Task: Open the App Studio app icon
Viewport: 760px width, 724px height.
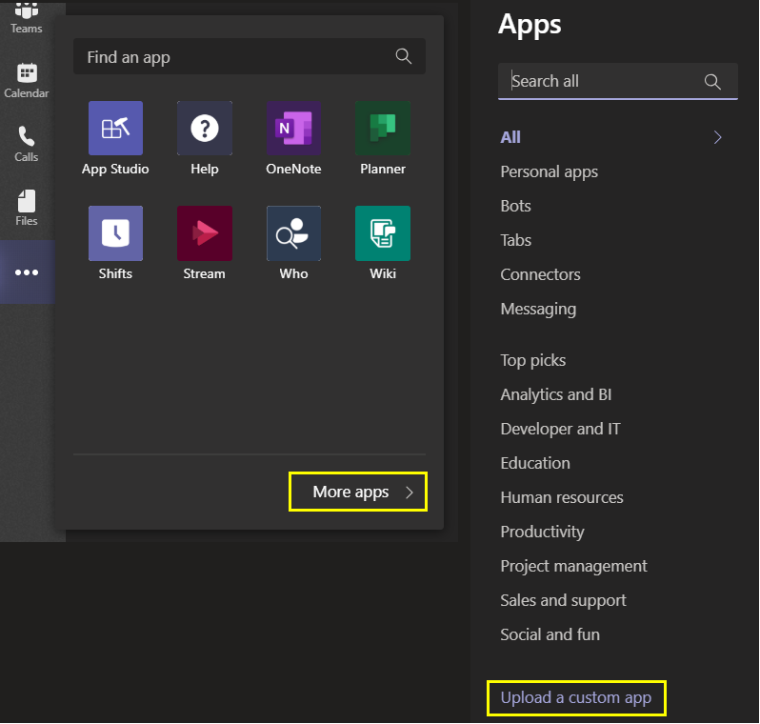Action: [115, 129]
